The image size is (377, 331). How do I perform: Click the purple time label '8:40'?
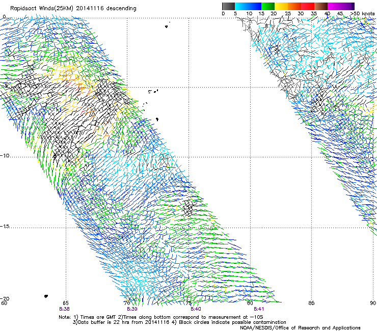(x=196, y=309)
